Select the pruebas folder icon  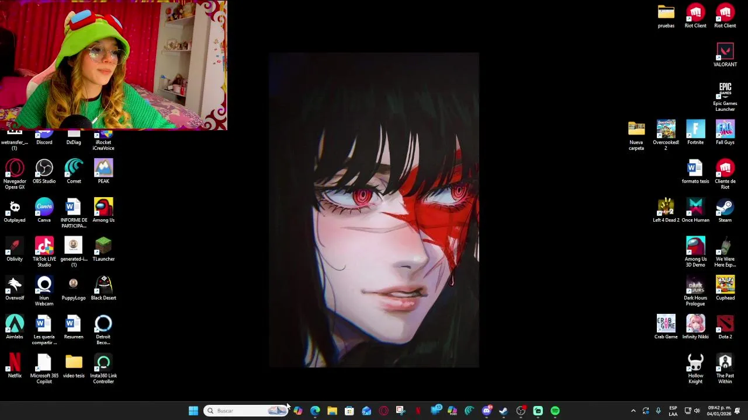(666, 16)
